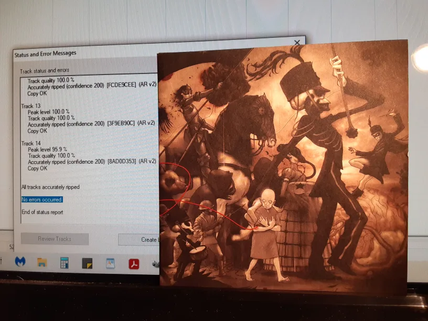The height and width of the screenshot is (321, 428).
Task: Launch Calculator from the taskbar
Action: point(64,263)
